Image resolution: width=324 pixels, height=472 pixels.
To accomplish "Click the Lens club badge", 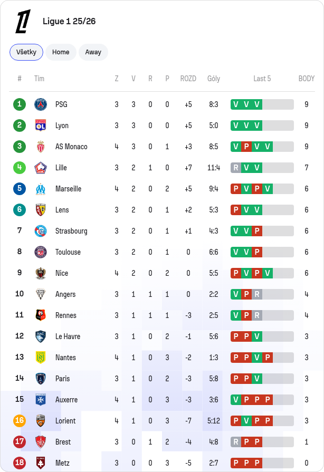I will tap(41, 210).
